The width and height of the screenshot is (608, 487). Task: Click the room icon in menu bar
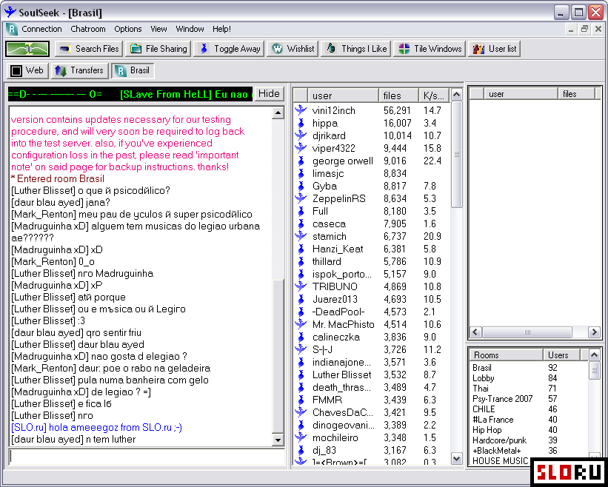(x=12, y=29)
